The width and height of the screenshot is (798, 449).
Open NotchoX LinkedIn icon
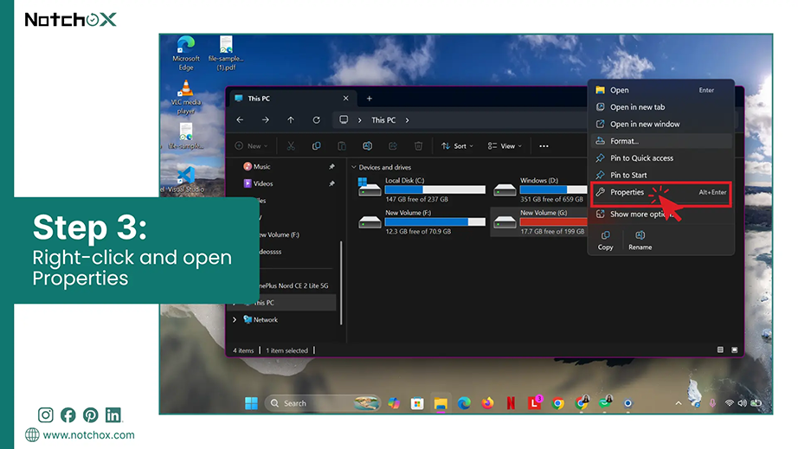113,415
